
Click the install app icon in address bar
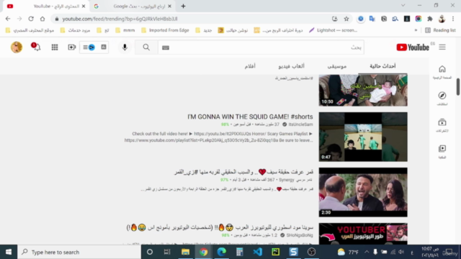[334, 19]
